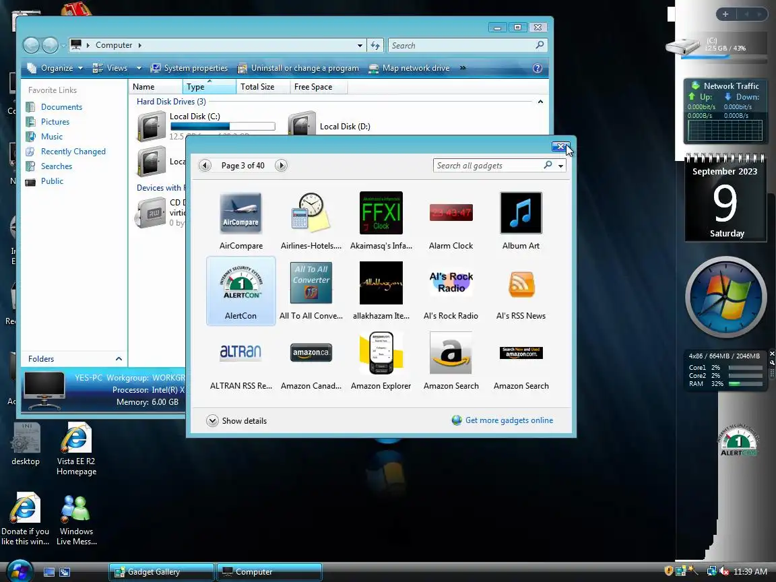The height and width of the screenshot is (582, 776).
Task: Show more toolbar commands chevron
Action: pos(463,68)
